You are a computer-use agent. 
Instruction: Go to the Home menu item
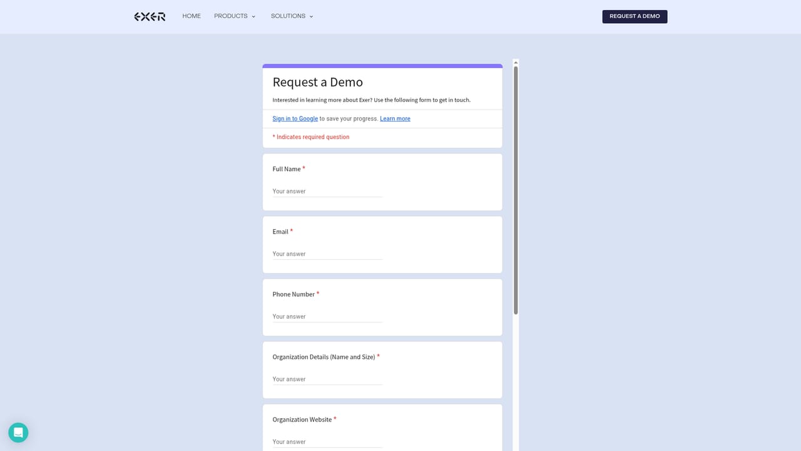(x=191, y=16)
